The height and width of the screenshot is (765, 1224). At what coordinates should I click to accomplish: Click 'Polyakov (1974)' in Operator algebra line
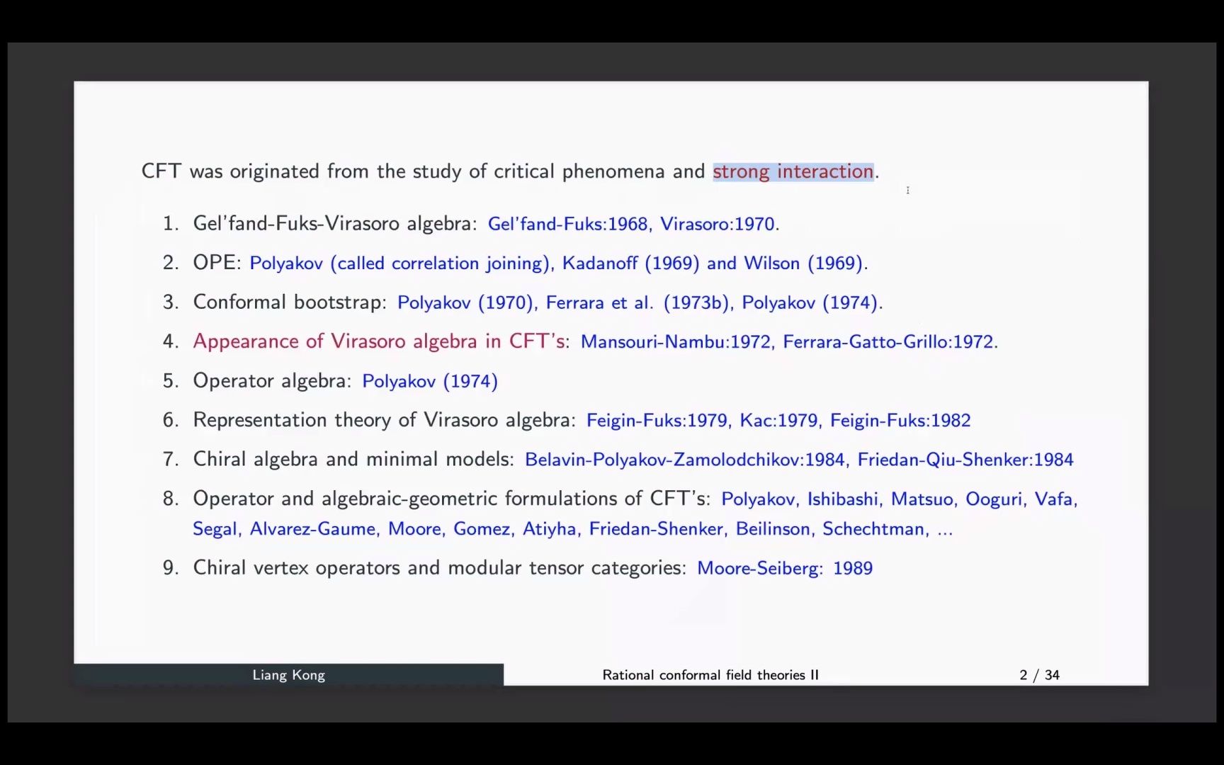pos(430,381)
